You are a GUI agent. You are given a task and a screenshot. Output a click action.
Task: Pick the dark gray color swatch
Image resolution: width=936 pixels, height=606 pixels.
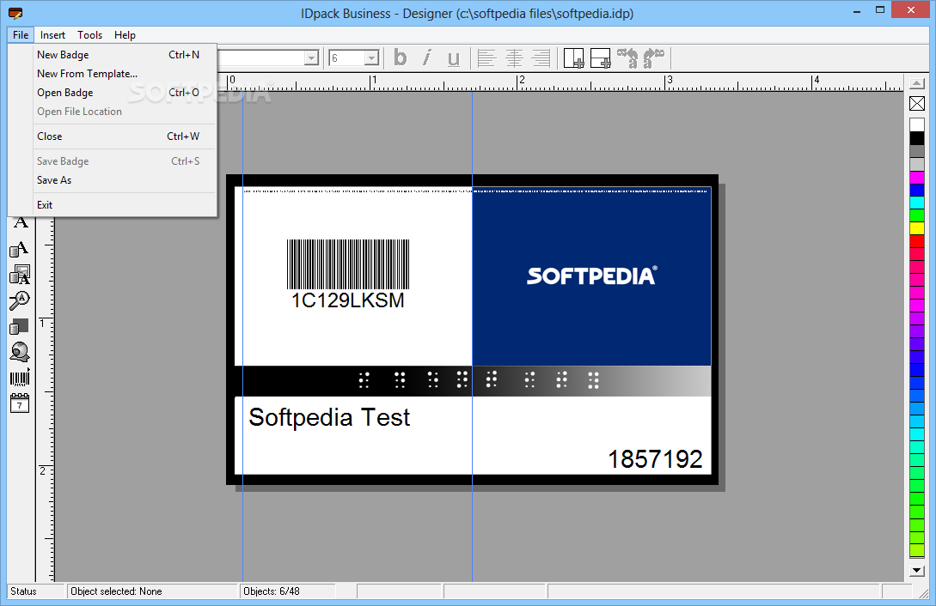[917, 151]
